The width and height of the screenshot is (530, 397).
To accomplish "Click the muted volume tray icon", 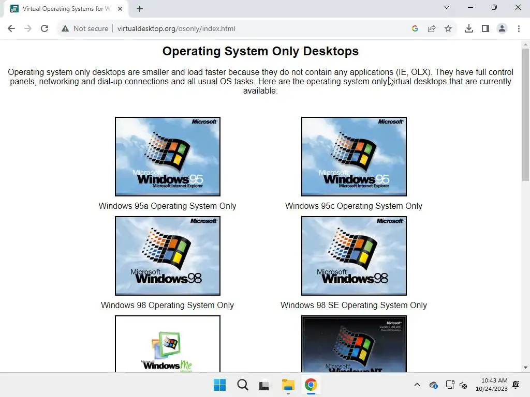I will pos(463,385).
